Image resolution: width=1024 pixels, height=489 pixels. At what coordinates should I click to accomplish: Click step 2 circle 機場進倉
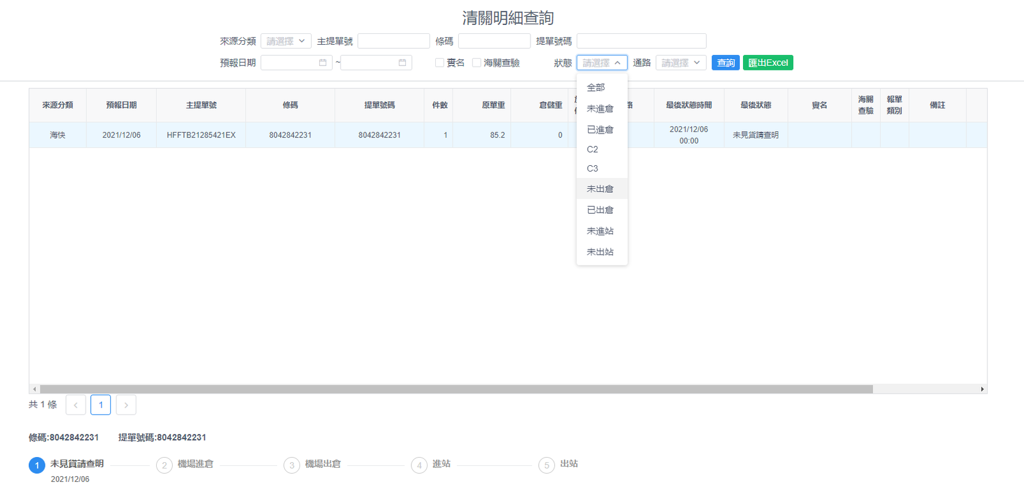(x=164, y=465)
